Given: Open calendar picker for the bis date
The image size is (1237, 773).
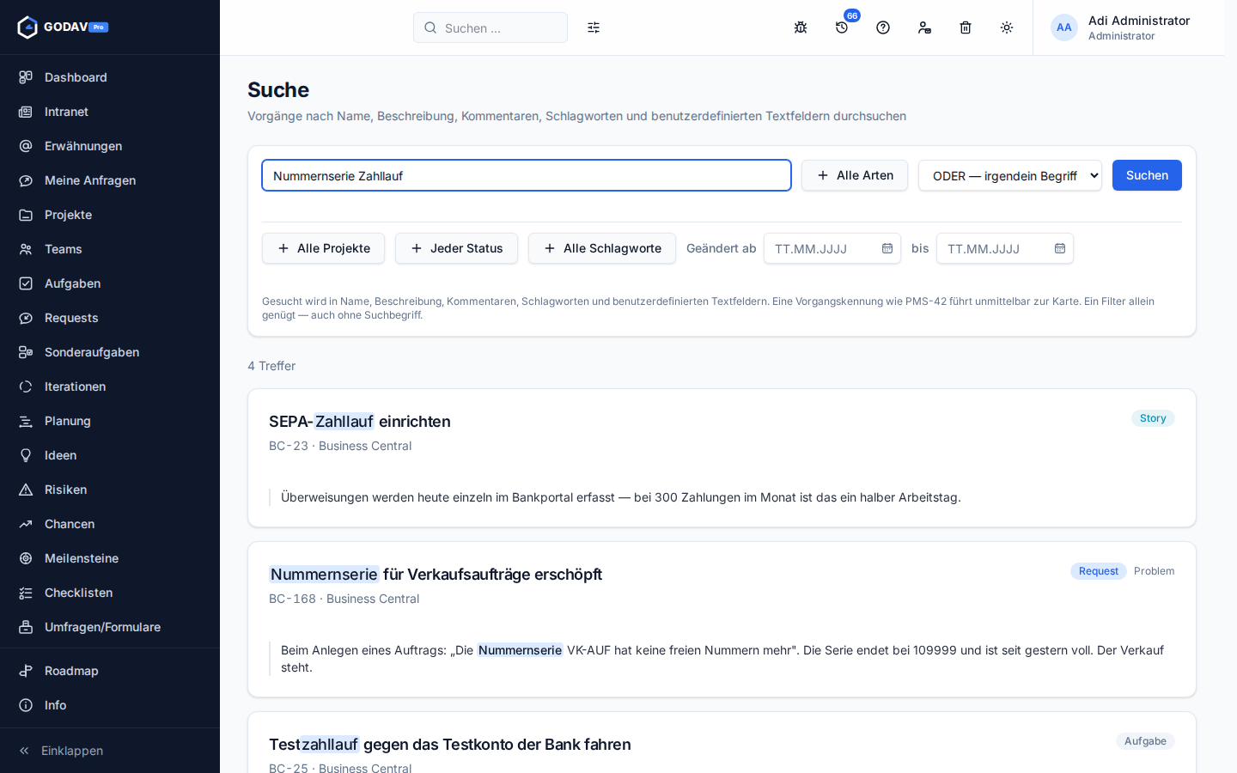Looking at the screenshot, I should 1060,248.
